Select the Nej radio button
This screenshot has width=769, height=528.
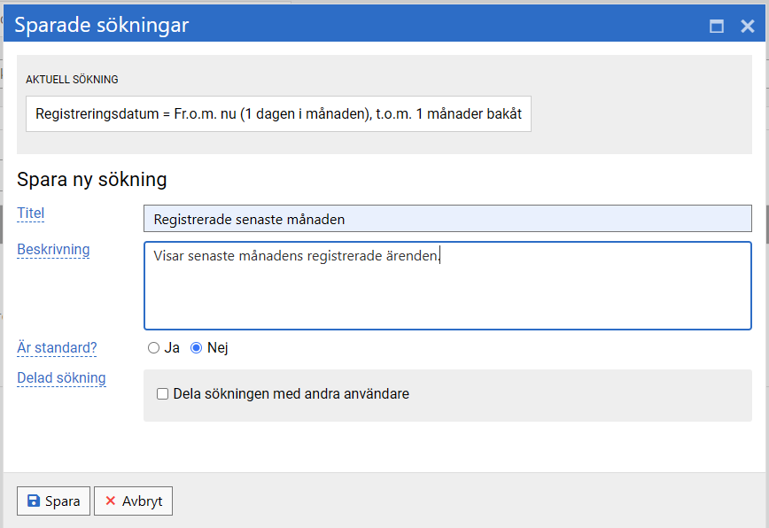pos(196,347)
